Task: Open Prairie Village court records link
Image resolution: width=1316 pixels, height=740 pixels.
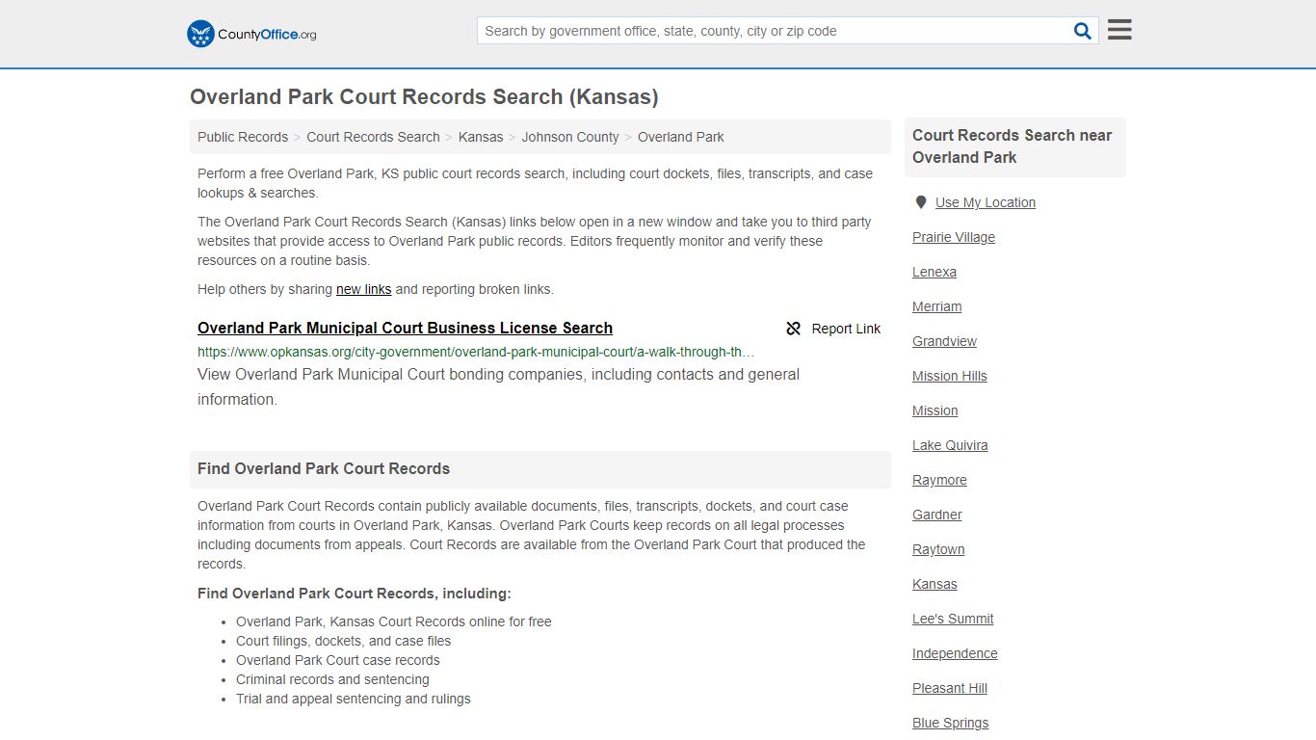Action: (x=954, y=237)
